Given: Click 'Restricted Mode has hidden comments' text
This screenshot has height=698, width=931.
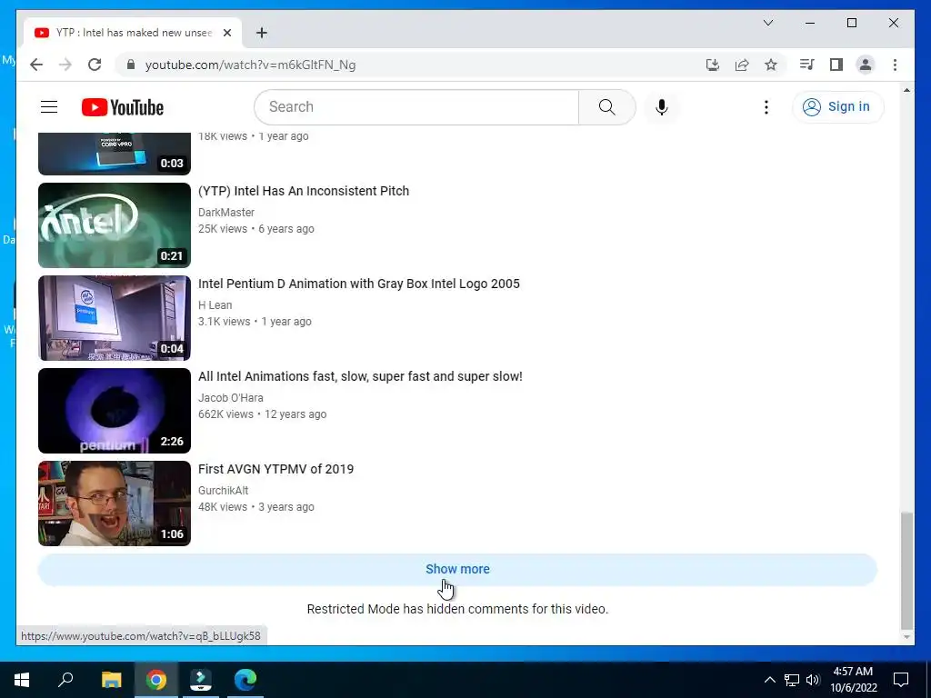Looking at the screenshot, I should point(457,609).
